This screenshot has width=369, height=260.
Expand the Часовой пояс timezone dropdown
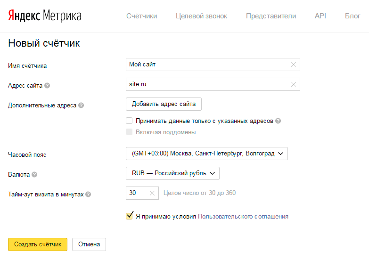206,154
